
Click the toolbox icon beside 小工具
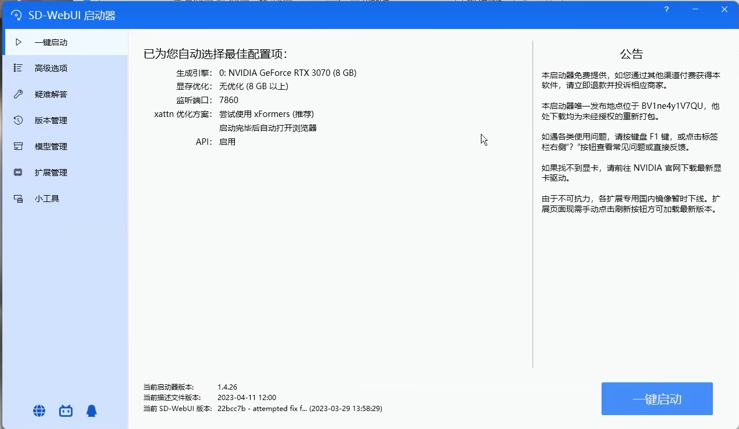pos(19,199)
